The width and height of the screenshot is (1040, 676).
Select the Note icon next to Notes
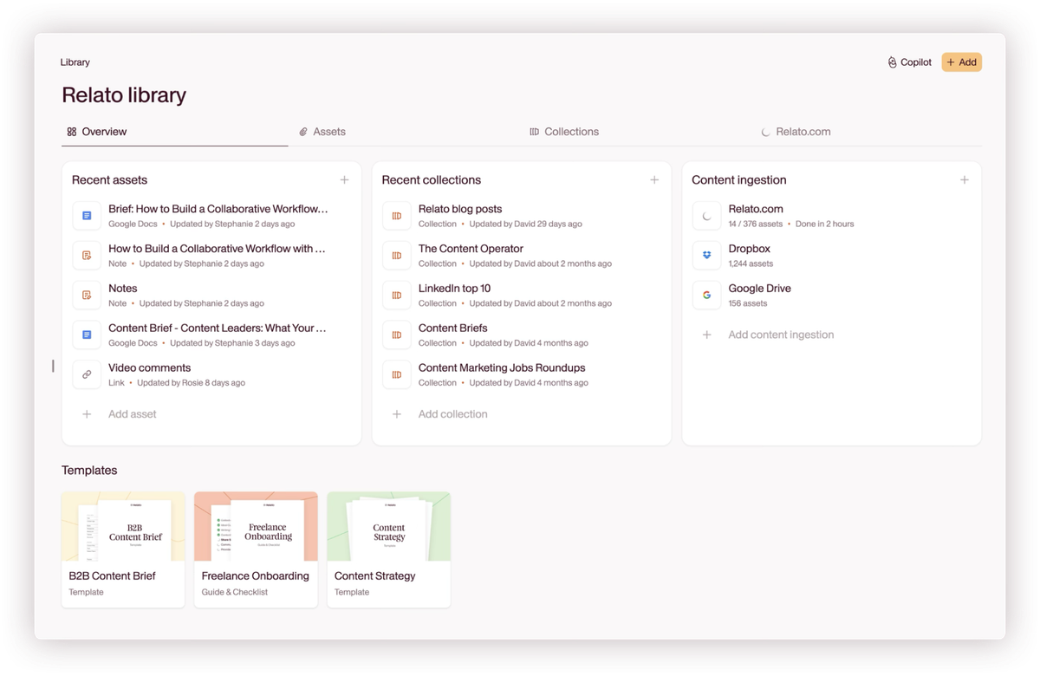87,295
